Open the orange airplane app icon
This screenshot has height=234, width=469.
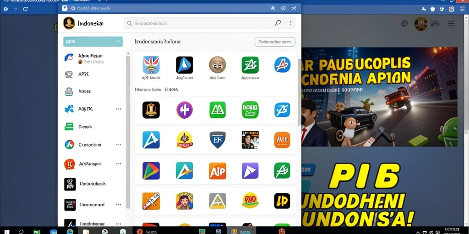pyautogui.click(x=151, y=201)
